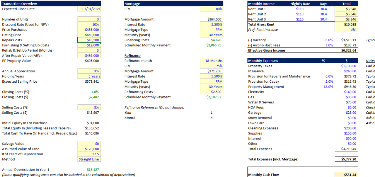Click the Mortgage LTV 80% cell
The width and height of the screenshot is (375, 177).
point(212,9)
